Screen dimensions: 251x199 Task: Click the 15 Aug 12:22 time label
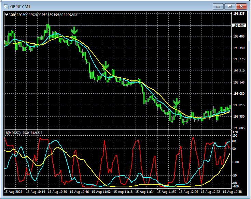210,192
